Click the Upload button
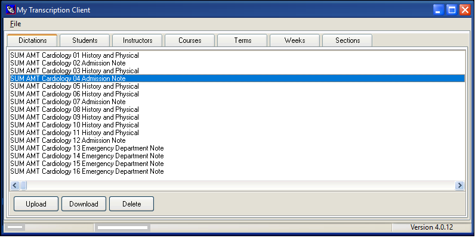 point(36,204)
